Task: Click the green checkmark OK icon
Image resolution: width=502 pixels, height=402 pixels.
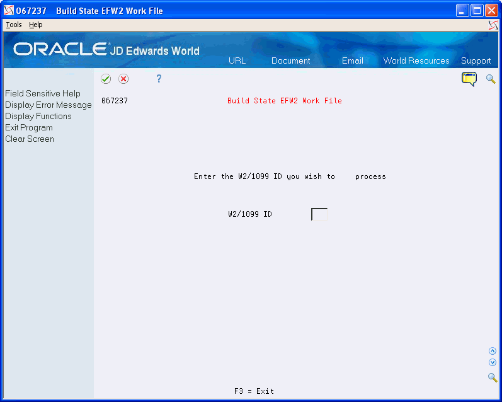Action: point(106,79)
